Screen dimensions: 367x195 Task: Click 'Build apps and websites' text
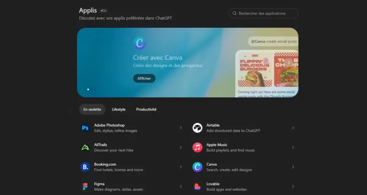pyautogui.click(x=227, y=189)
